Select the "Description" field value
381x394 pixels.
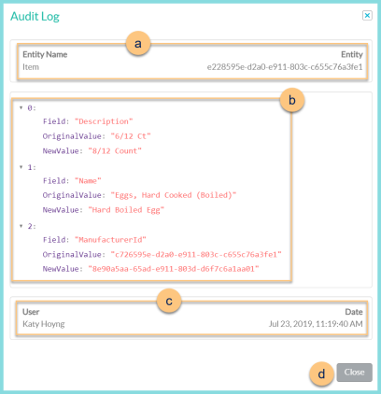tap(104, 121)
